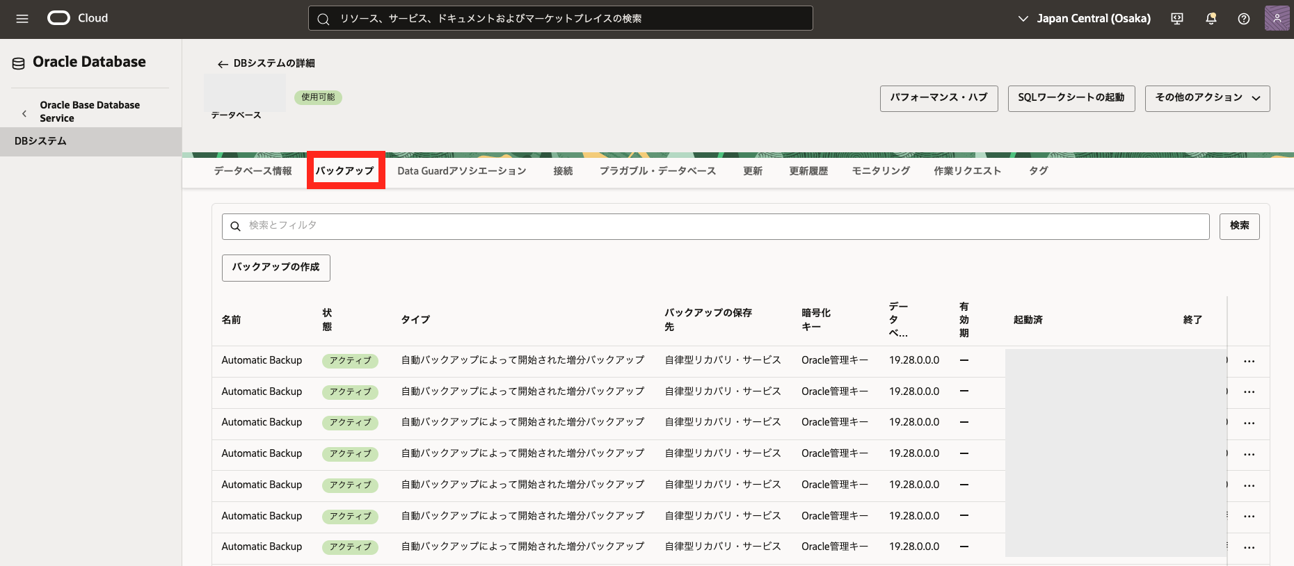Open actions menu for first Automatic Backup row
Viewport: 1294px width, 566px height.
point(1249,361)
